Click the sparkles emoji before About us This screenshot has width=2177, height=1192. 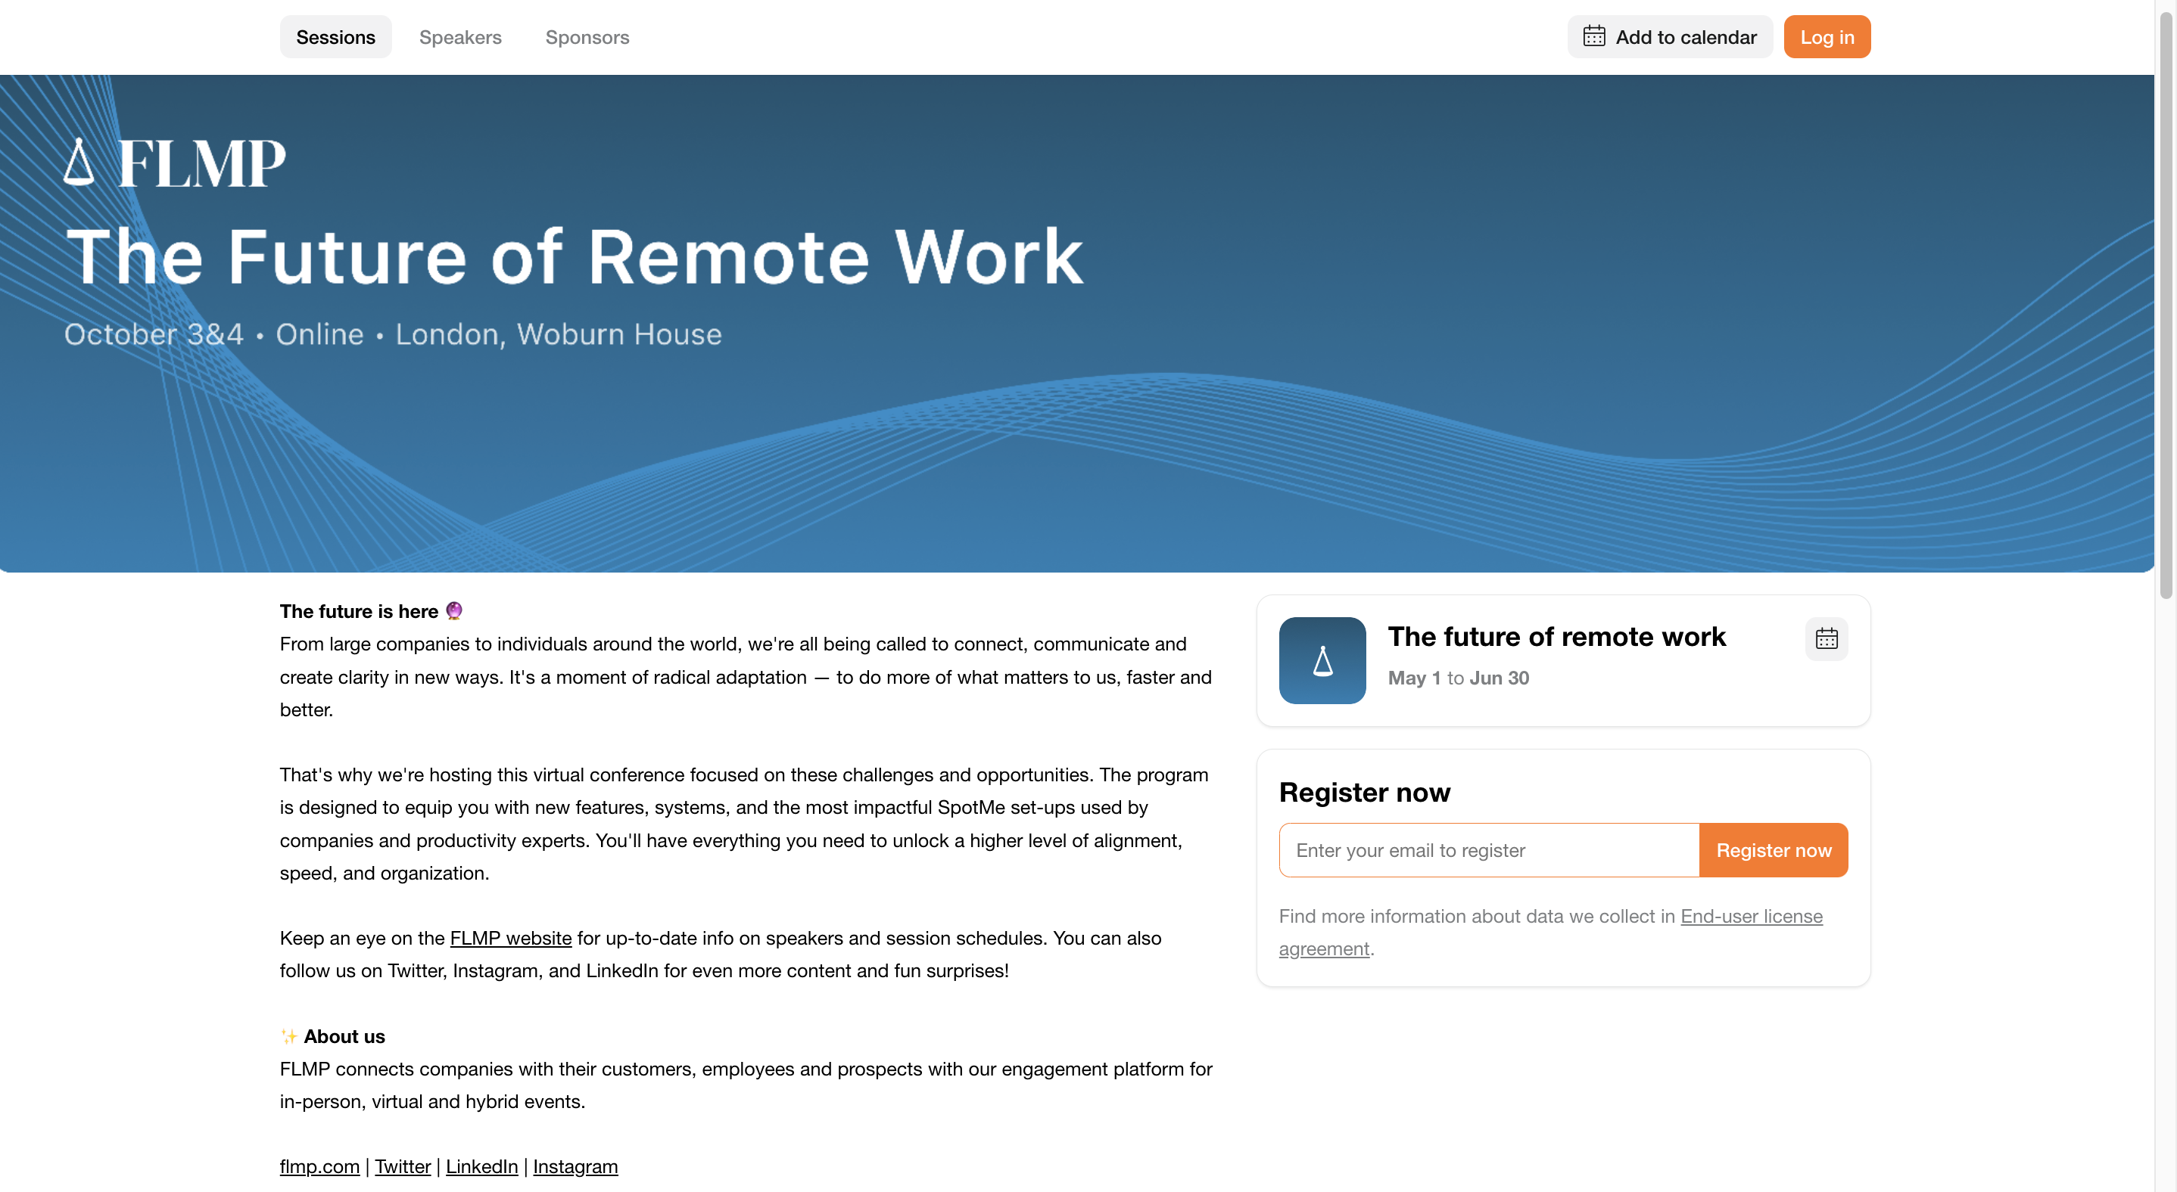click(289, 1036)
